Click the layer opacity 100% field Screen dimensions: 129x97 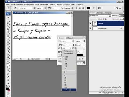pos(121,16)
